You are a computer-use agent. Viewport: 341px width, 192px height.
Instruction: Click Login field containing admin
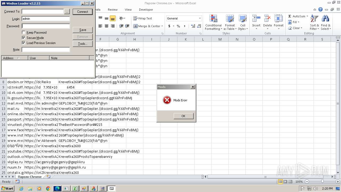coord(46,19)
